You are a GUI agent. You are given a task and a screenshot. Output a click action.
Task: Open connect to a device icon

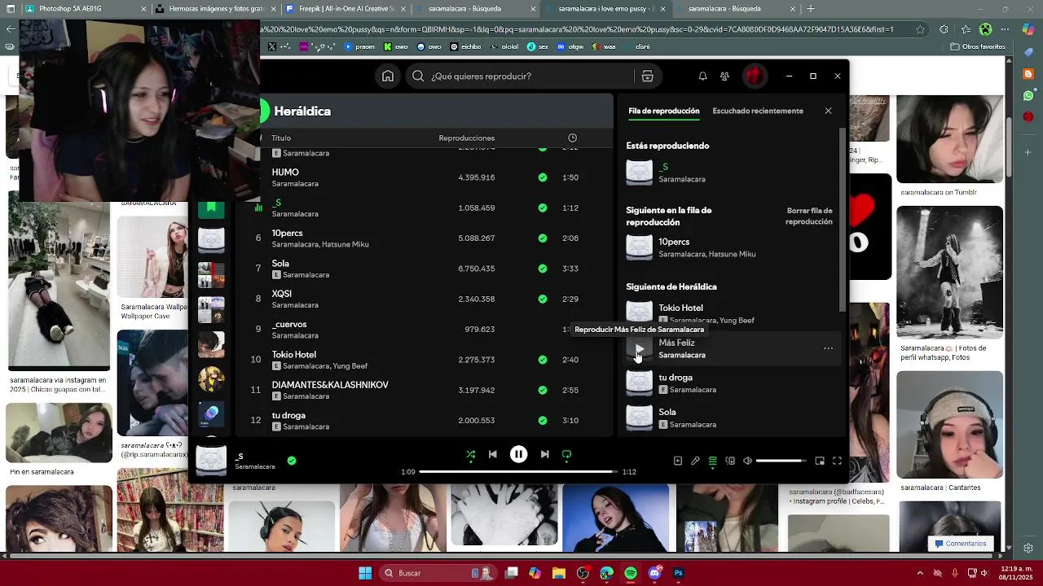730,461
